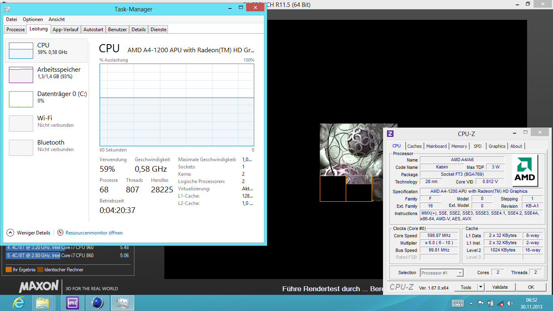Screen dimensions: 553x311
Task: Select Datenträger 0 (C:) in the sidebar
Action: click(x=46, y=99)
